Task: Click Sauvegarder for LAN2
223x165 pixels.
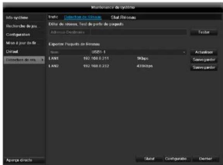Action: pyautogui.click(x=204, y=67)
